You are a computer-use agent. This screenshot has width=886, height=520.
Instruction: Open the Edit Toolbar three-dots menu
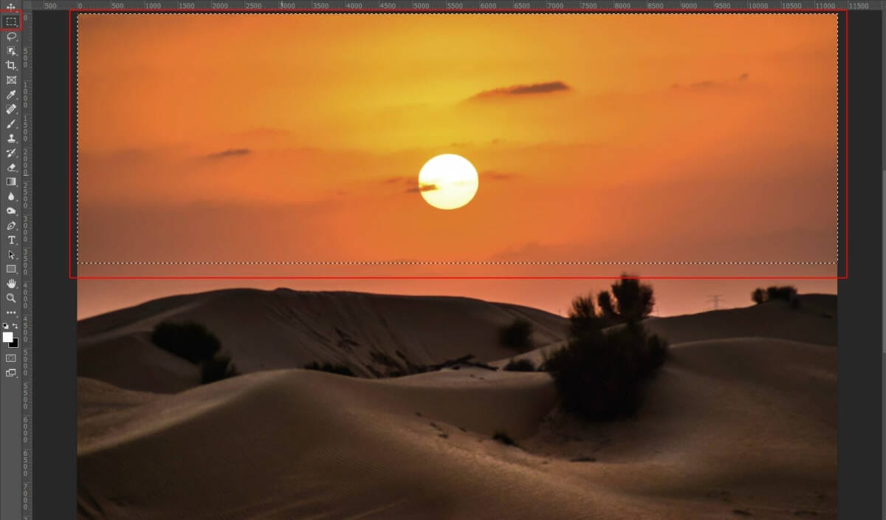point(11,312)
